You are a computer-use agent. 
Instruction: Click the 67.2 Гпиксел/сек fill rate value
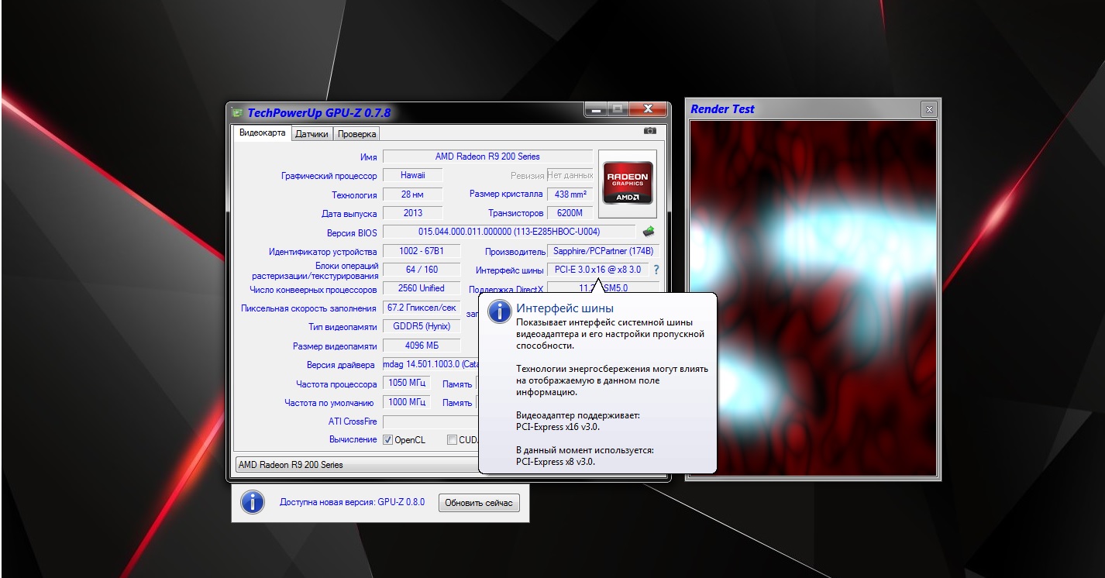(x=422, y=308)
